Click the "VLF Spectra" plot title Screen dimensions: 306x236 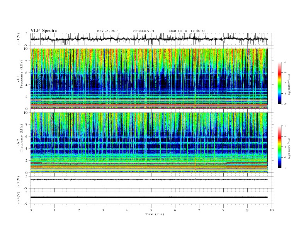(44, 30)
